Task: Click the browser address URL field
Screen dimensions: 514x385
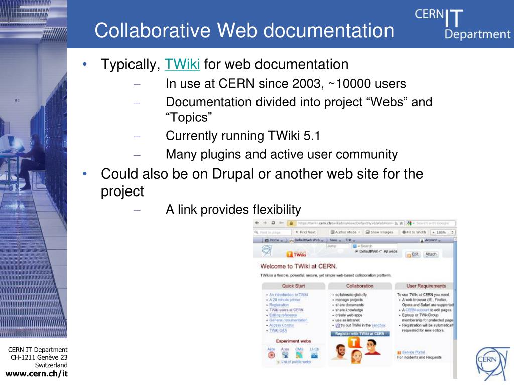Action: click(x=346, y=223)
